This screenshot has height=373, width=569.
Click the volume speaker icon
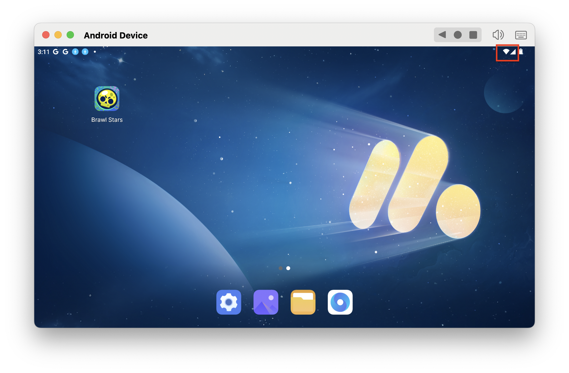click(x=498, y=35)
